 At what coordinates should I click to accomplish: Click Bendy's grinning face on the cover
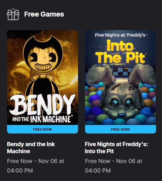click(43, 59)
